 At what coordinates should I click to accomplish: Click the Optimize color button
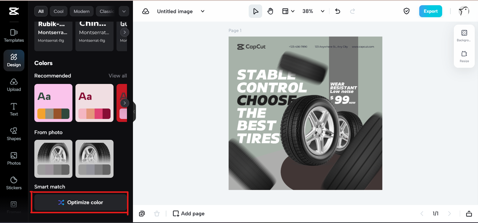pos(81,202)
